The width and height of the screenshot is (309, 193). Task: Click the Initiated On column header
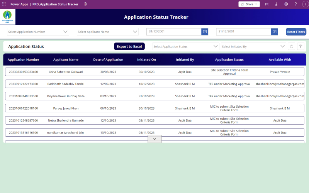pyautogui.click(x=147, y=60)
